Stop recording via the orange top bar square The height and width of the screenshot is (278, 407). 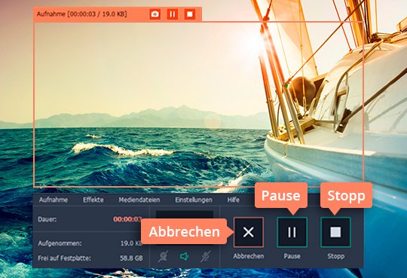pyautogui.click(x=190, y=14)
